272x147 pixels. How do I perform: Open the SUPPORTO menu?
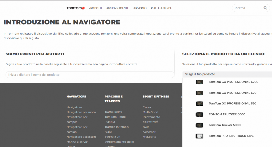139,8
